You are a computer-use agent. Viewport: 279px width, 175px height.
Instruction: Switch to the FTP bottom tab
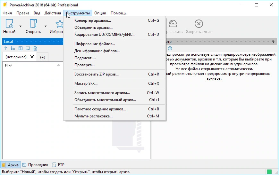tap(58, 165)
